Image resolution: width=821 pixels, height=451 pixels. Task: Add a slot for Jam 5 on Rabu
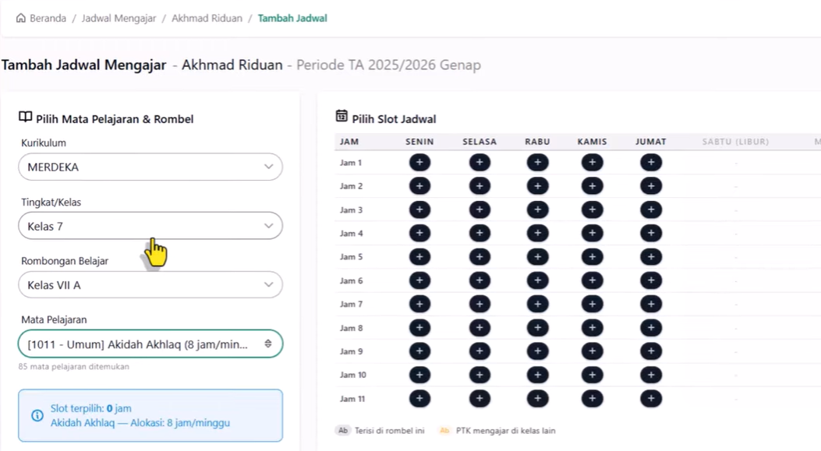(x=536, y=256)
